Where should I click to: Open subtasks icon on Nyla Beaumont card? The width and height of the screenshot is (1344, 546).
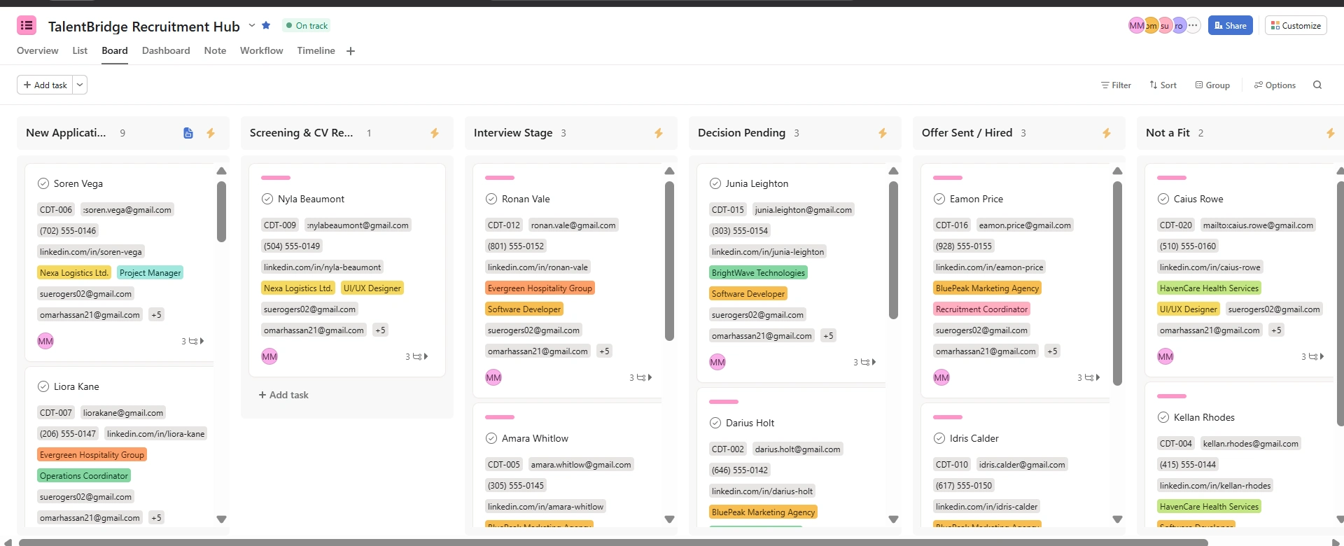(417, 356)
